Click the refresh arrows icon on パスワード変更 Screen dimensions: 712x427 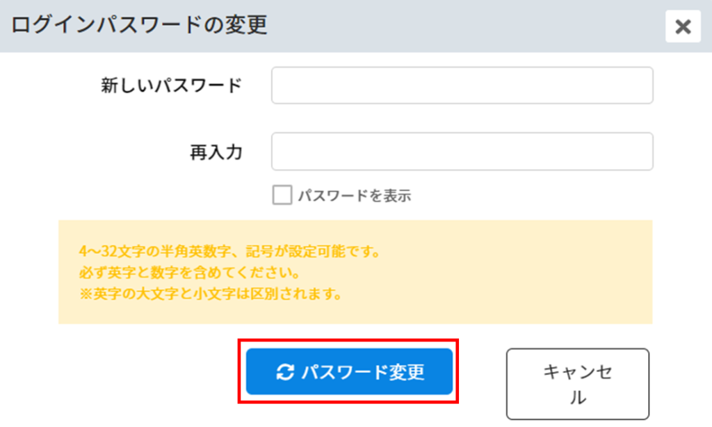pyautogui.click(x=285, y=372)
